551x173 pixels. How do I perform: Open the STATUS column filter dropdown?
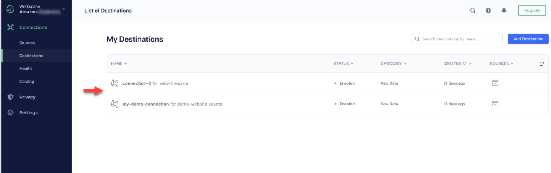(343, 64)
